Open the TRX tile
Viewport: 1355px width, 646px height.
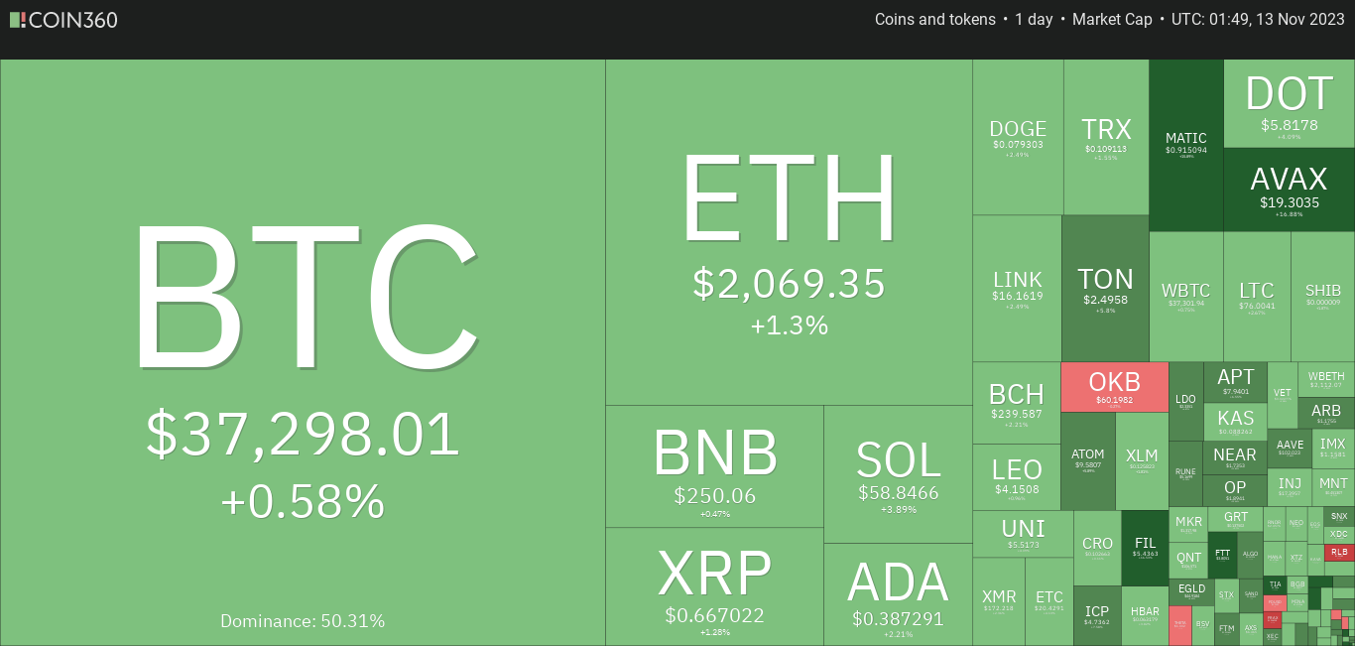(1106, 137)
